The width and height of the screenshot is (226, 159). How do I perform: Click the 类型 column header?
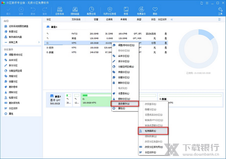[139, 19]
